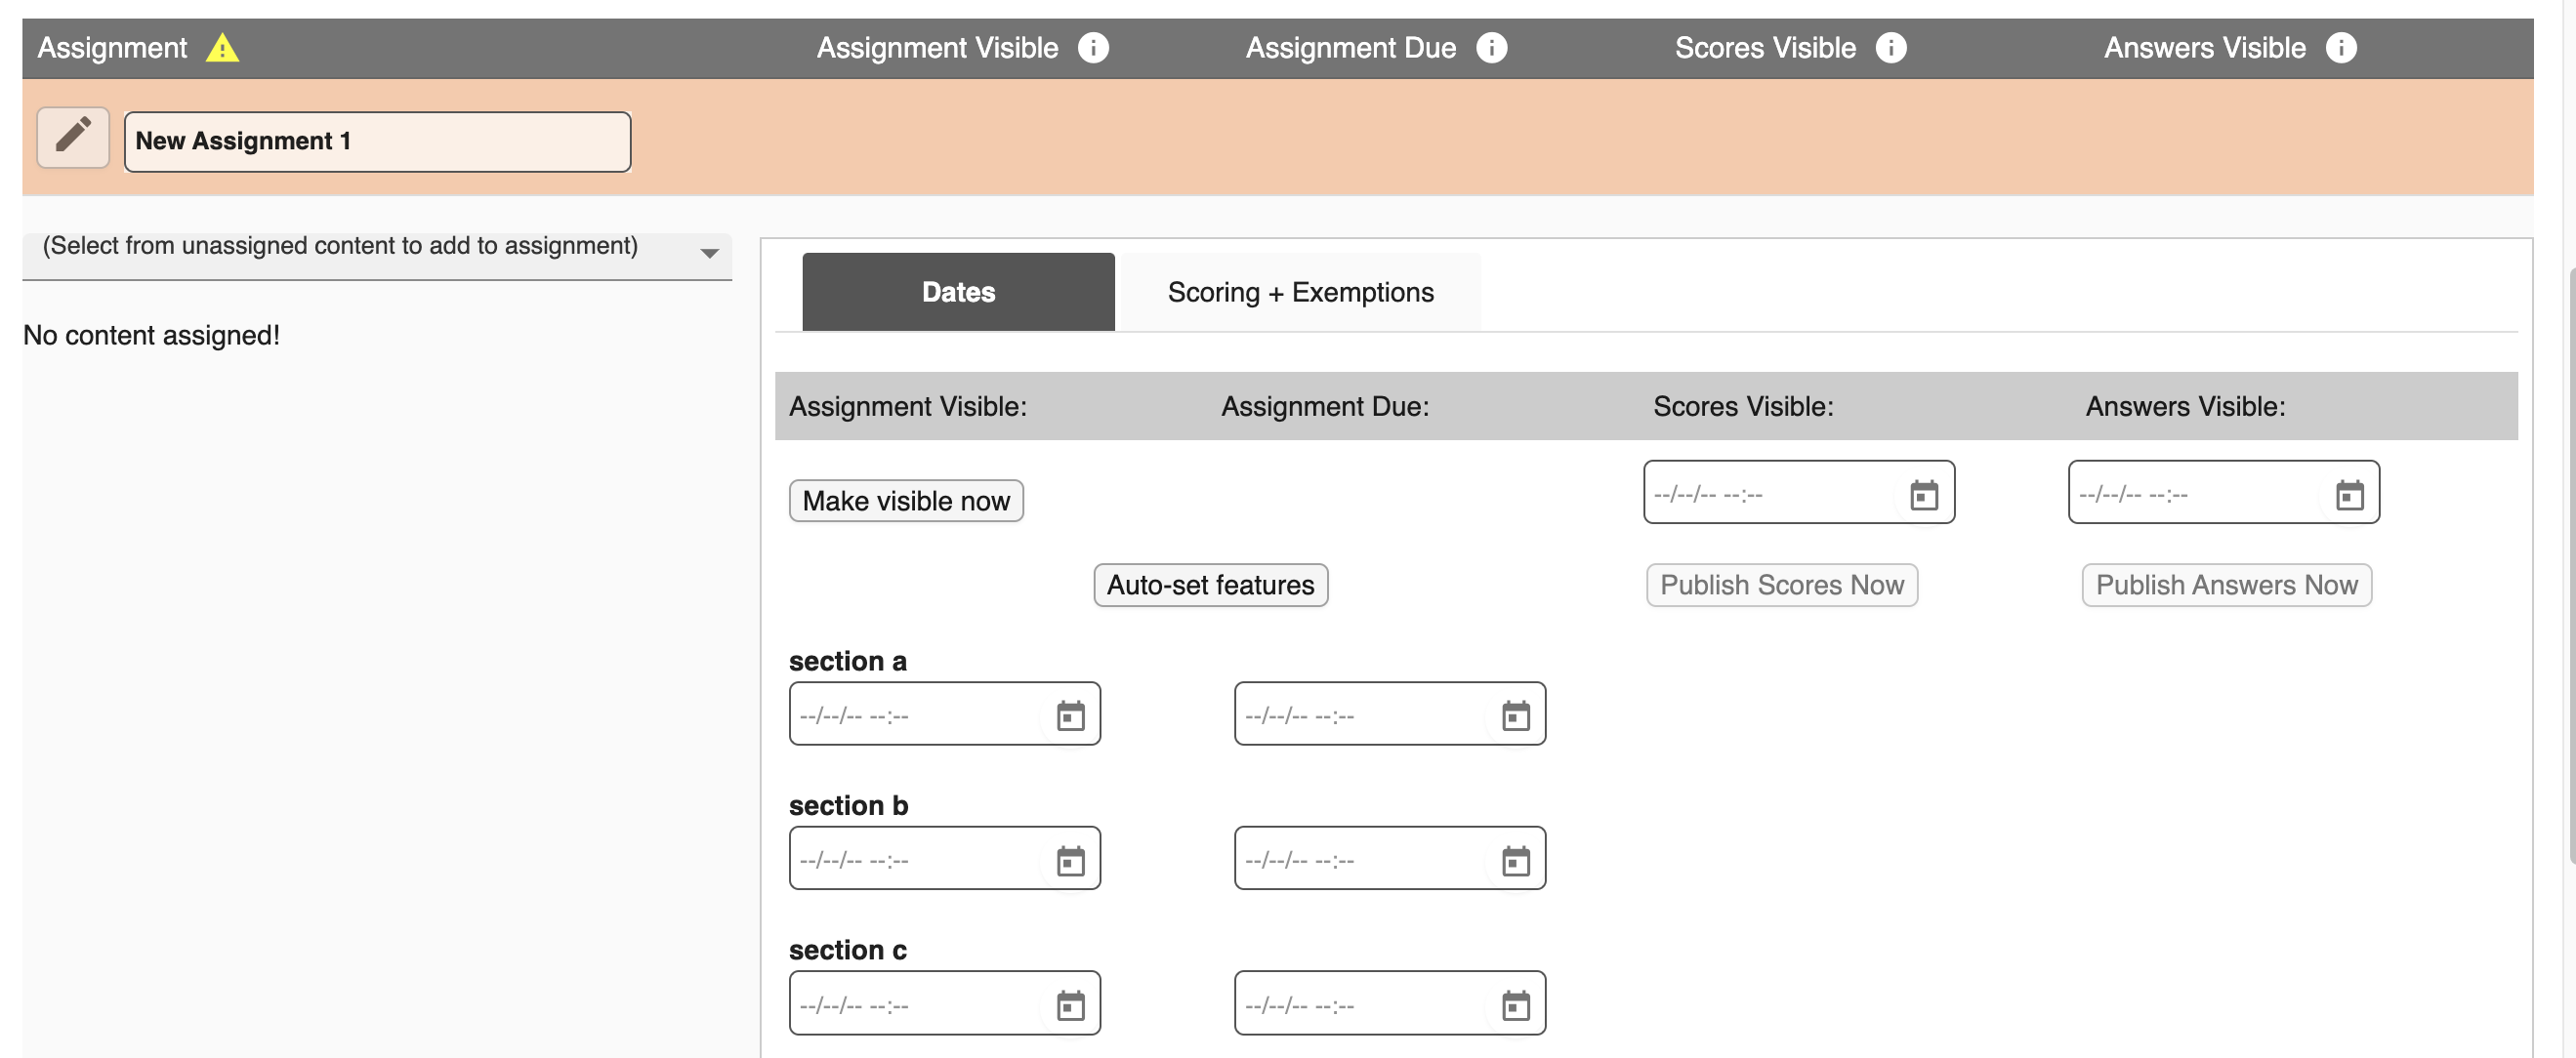Click the 'Assignment Due:' column label
This screenshot has height=1058, width=2576.
[1324, 407]
